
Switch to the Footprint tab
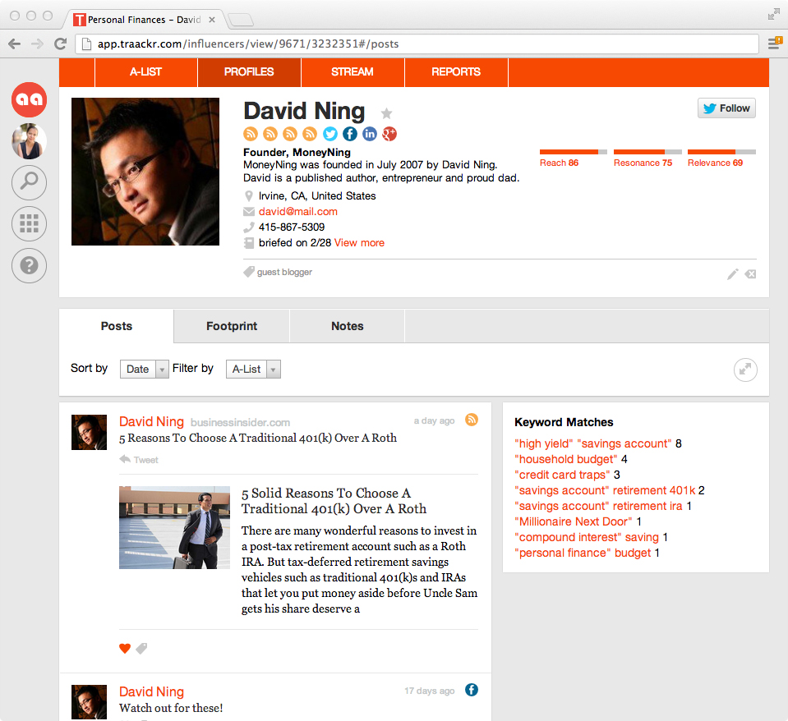coord(232,326)
